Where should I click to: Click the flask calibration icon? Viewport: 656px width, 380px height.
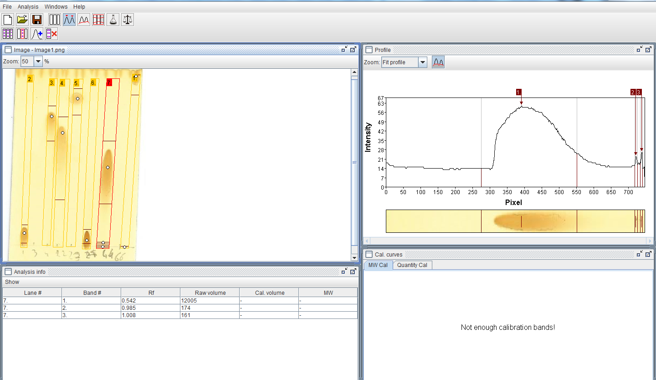(113, 20)
